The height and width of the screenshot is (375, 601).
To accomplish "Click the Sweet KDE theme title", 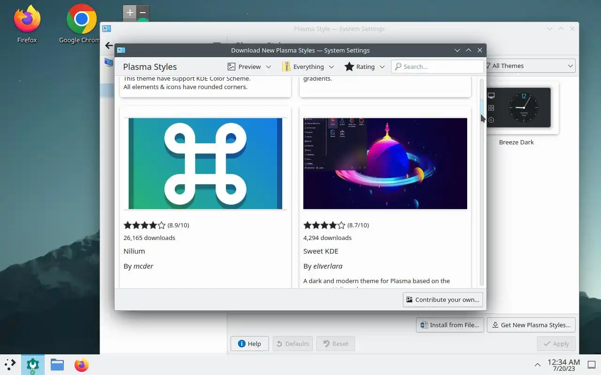I will (321, 251).
